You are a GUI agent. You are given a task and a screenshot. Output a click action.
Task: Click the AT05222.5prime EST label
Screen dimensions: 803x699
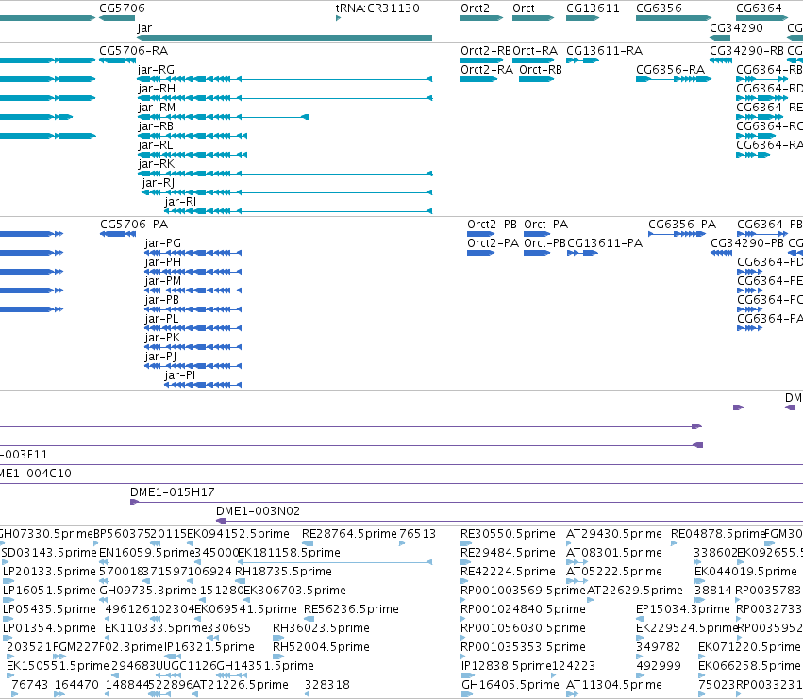click(614, 572)
